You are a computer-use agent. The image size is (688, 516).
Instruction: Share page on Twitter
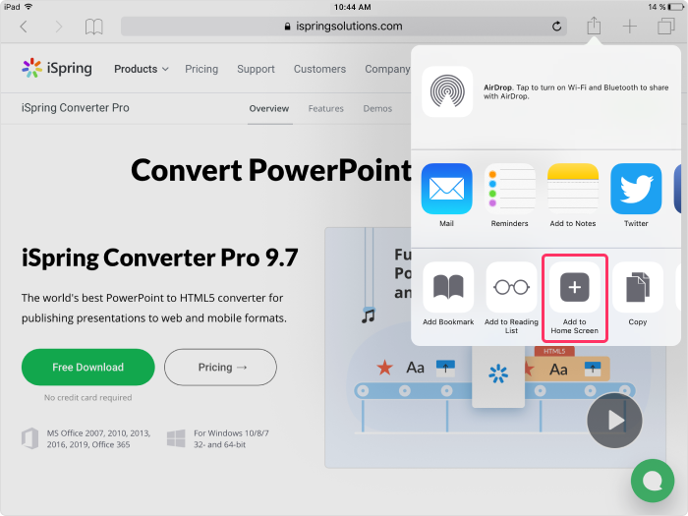tap(636, 189)
